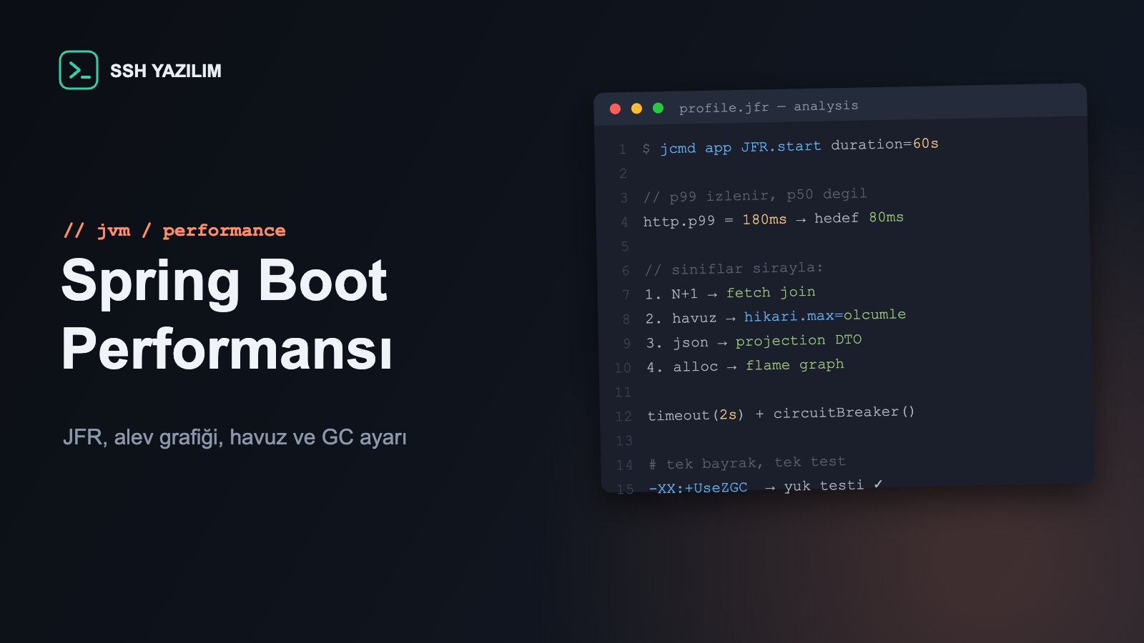Click the SSH Yazilim terminal logo icon
Image resolution: width=1144 pixels, height=643 pixels.
(79, 70)
